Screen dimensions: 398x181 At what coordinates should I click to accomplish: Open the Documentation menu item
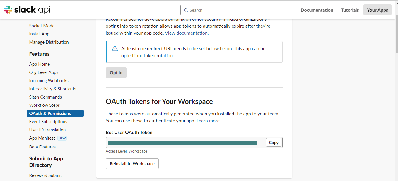click(317, 10)
